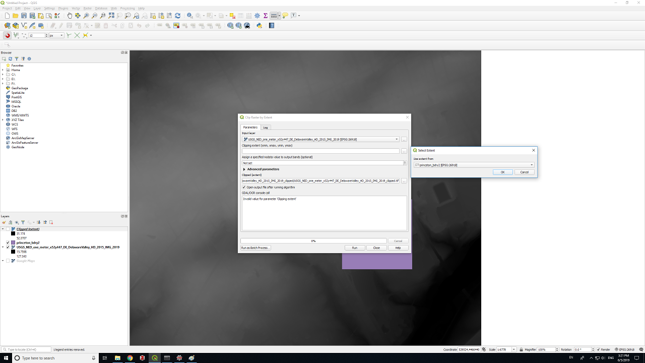Enable the Clipped (extent) layer checkbox
The height and width of the screenshot is (363, 645).
point(8,229)
